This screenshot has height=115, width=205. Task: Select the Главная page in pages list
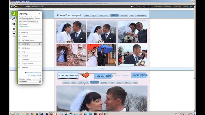coord(30,33)
